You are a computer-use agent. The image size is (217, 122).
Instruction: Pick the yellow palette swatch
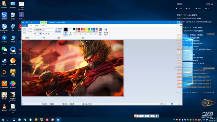[87, 29]
